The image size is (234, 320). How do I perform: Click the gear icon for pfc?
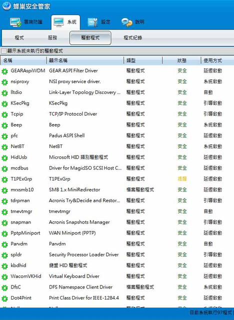(4, 136)
